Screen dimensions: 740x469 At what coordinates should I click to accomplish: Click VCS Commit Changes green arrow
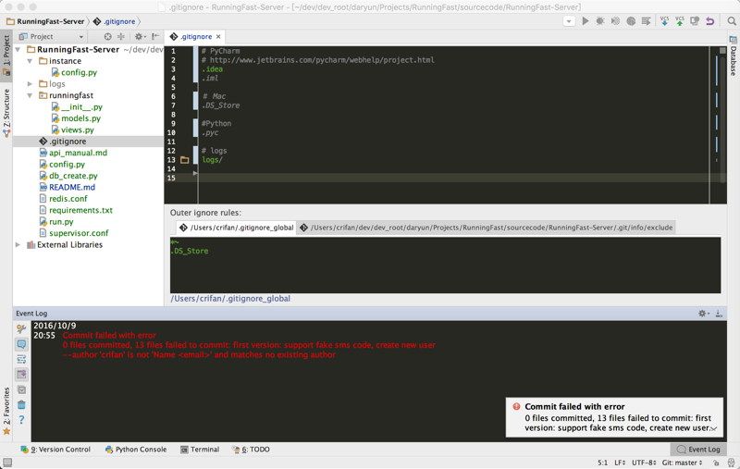click(x=680, y=20)
